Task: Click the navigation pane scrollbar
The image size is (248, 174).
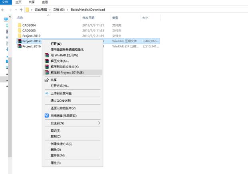Action: pyautogui.click(x=10, y=107)
